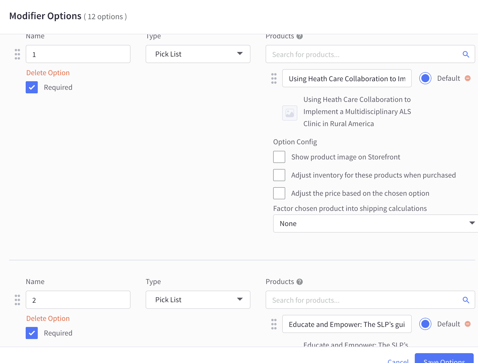Click the Name field containing 1
The width and height of the screenshot is (478, 363).
(x=78, y=54)
